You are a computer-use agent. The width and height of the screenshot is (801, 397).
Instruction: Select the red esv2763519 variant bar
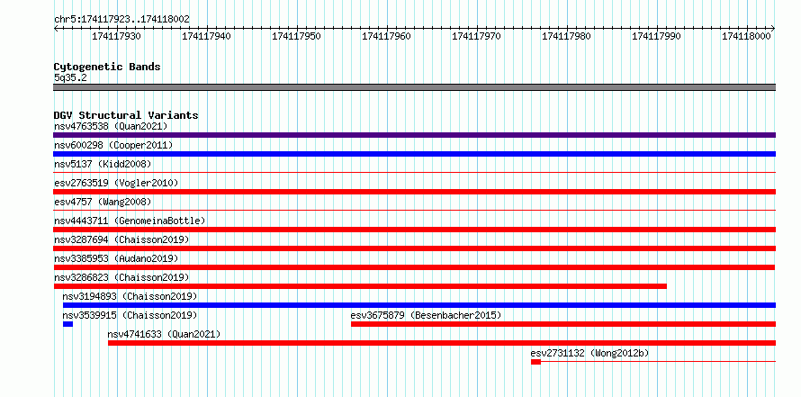pos(414,192)
